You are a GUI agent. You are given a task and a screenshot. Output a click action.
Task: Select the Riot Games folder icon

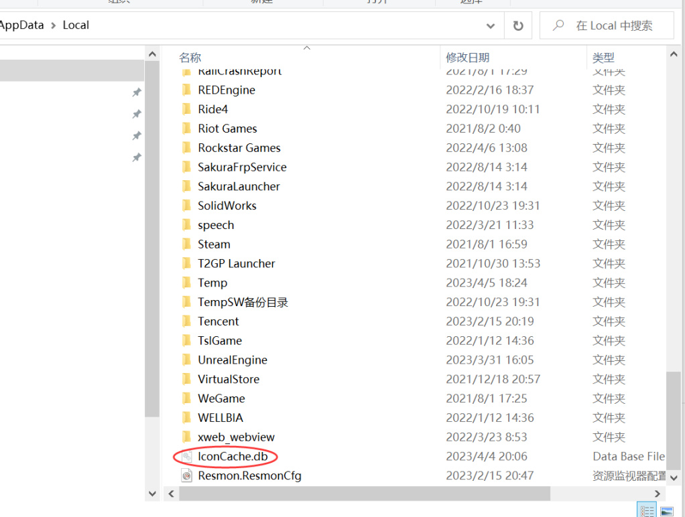coord(186,129)
